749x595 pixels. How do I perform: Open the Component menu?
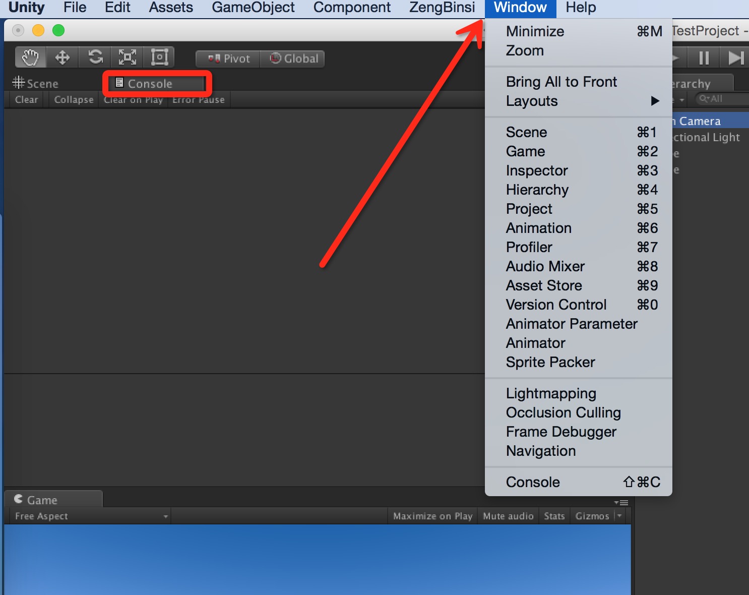click(352, 8)
